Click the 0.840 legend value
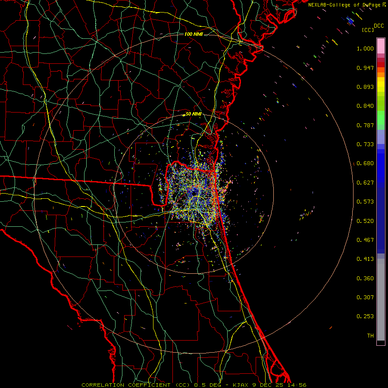The image size is (388, 388). coord(365,106)
